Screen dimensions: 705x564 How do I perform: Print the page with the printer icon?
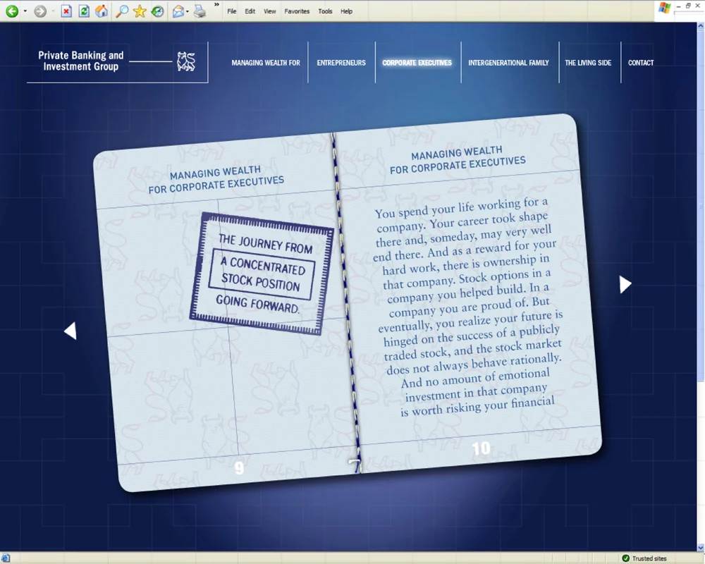click(200, 11)
